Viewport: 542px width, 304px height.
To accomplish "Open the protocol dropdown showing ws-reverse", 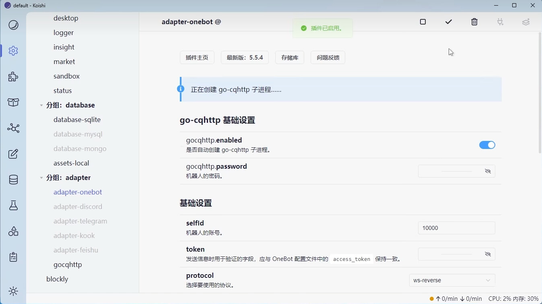I will [x=452, y=280].
